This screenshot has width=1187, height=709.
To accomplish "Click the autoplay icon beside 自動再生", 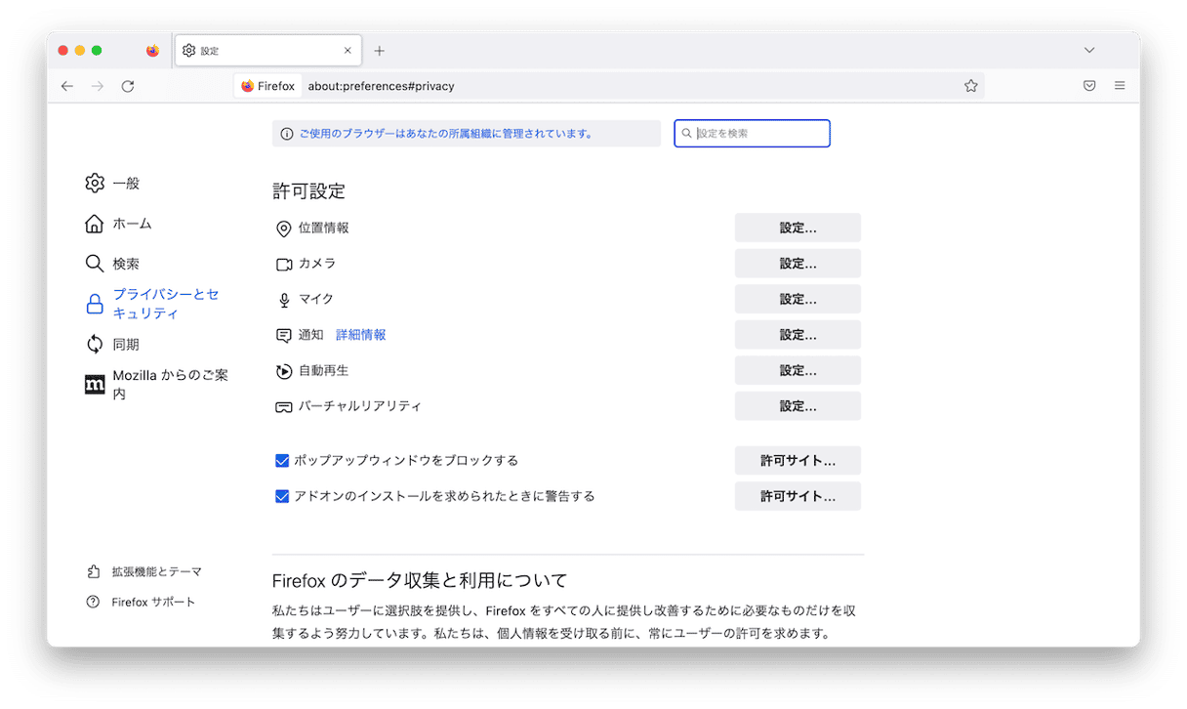I will [x=284, y=371].
